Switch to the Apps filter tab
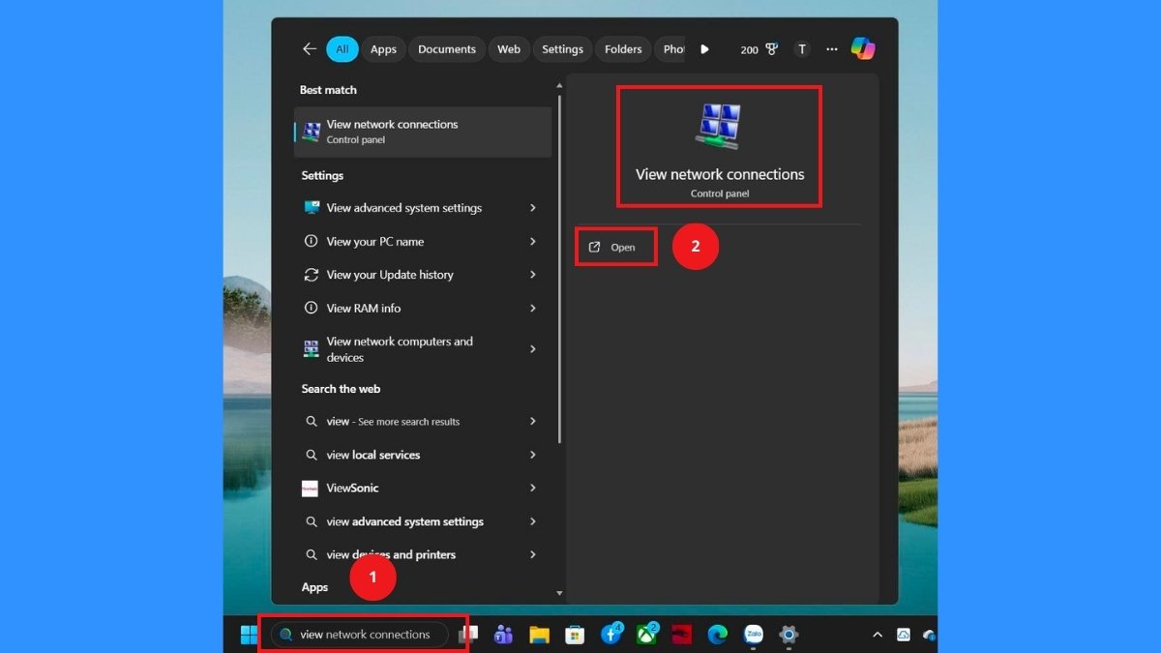This screenshot has width=1161, height=653. tap(383, 49)
